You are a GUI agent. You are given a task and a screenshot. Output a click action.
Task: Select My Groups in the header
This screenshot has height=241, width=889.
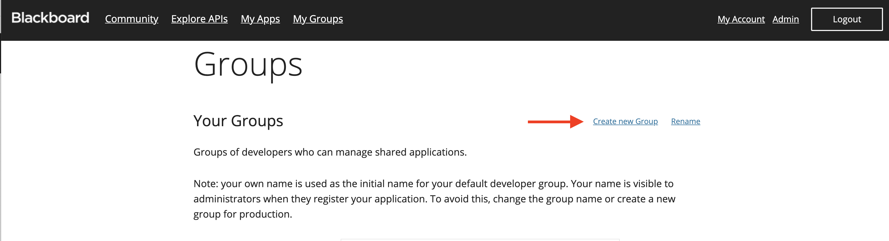click(318, 19)
